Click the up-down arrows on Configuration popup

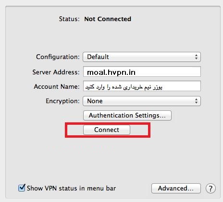[196, 57]
